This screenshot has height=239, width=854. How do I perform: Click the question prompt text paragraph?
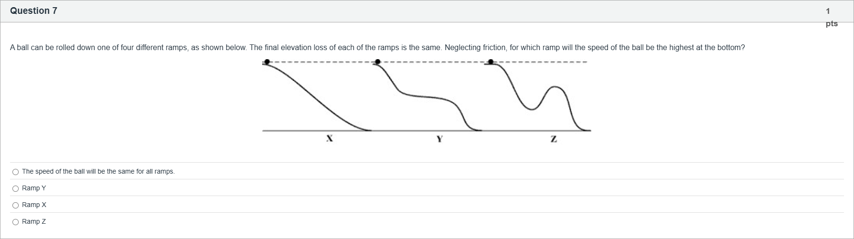pos(377,48)
